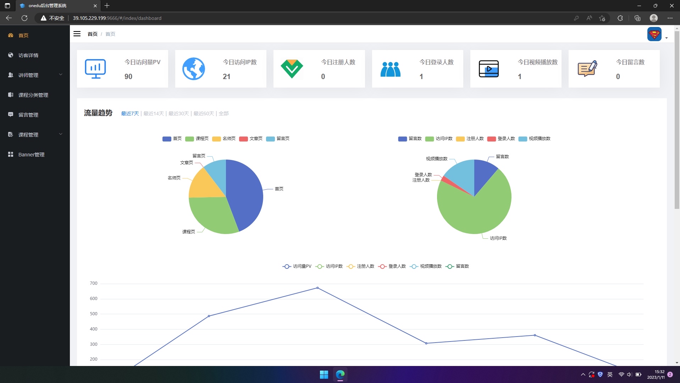Click the 首页 breadcrumb link
The width and height of the screenshot is (680, 383).
coord(93,34)
